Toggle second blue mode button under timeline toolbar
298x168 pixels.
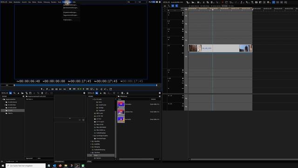176,6
